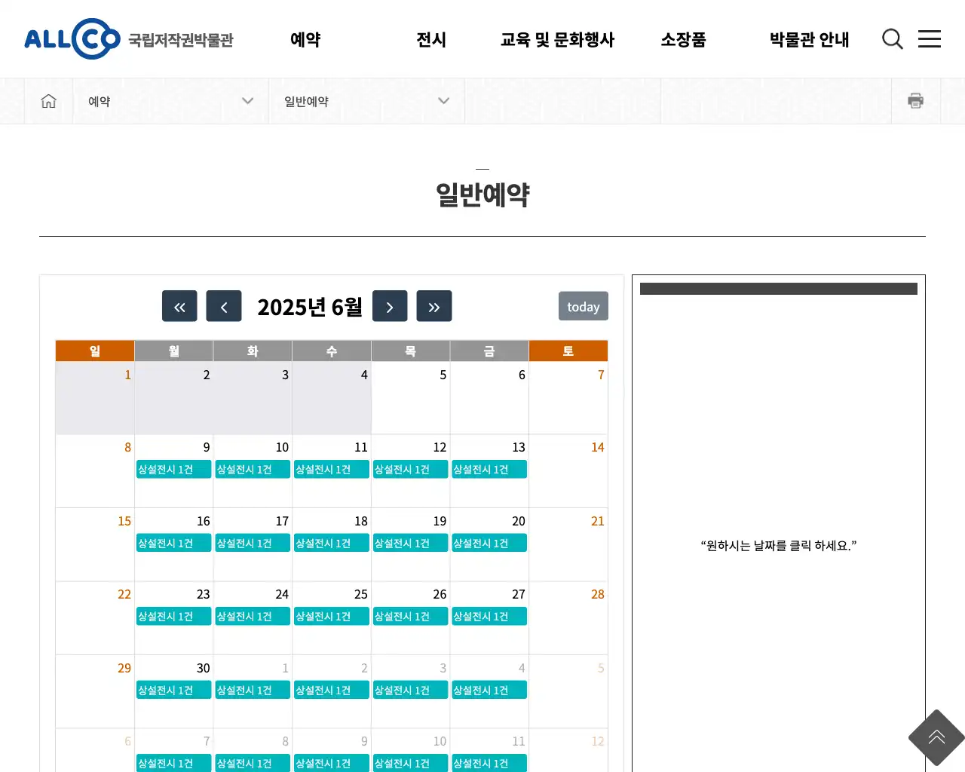Select 상설전시 1건 under July 2
The height and width of the screenshot is (772, 965).
[332, 691]
